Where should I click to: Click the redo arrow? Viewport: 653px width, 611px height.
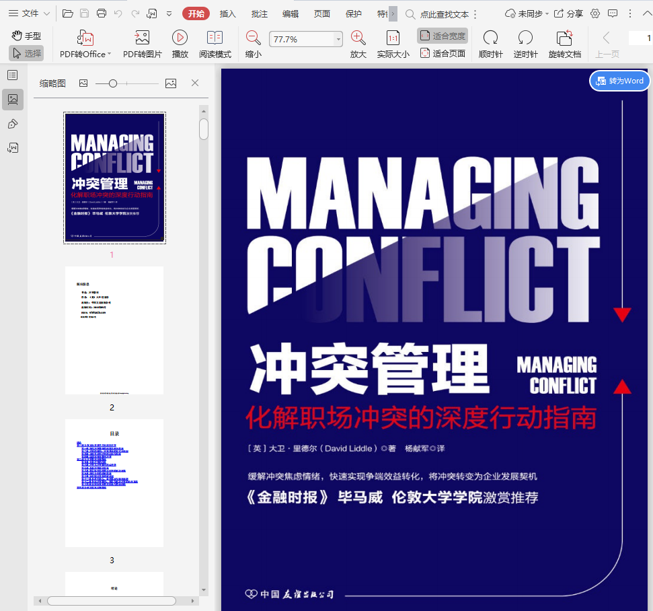tap(135, 13)
